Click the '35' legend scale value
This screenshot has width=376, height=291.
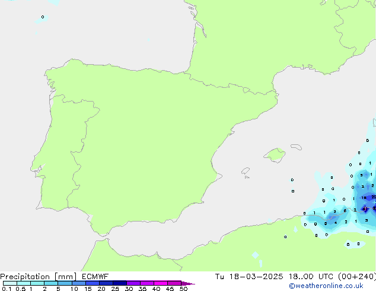pos(142,289)
